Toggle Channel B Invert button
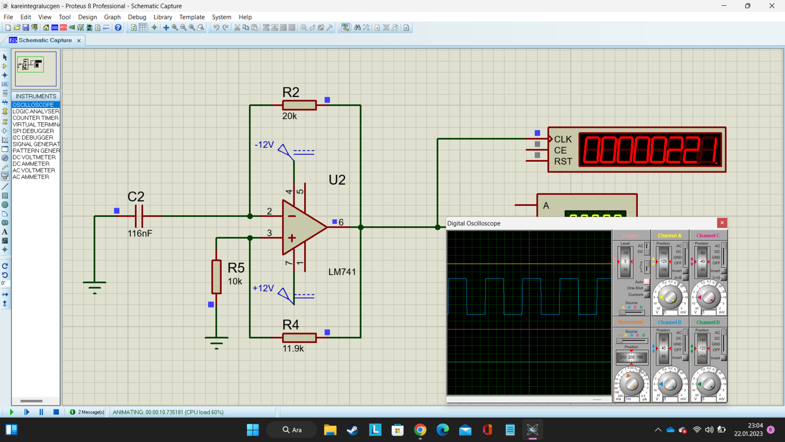785x442 pixels. (685, 358)
